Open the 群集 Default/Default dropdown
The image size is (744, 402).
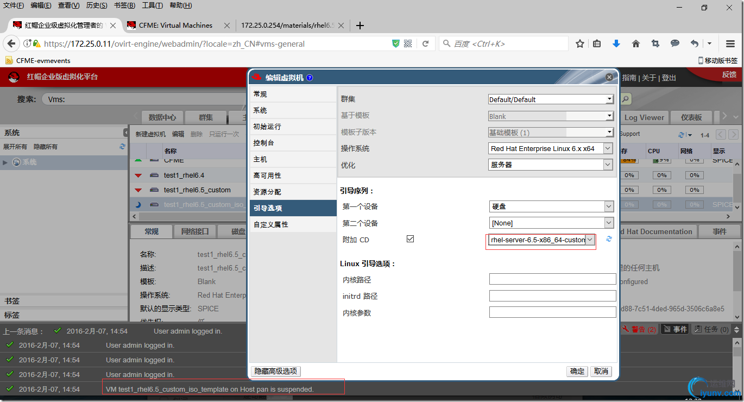(x=551, y=99)
